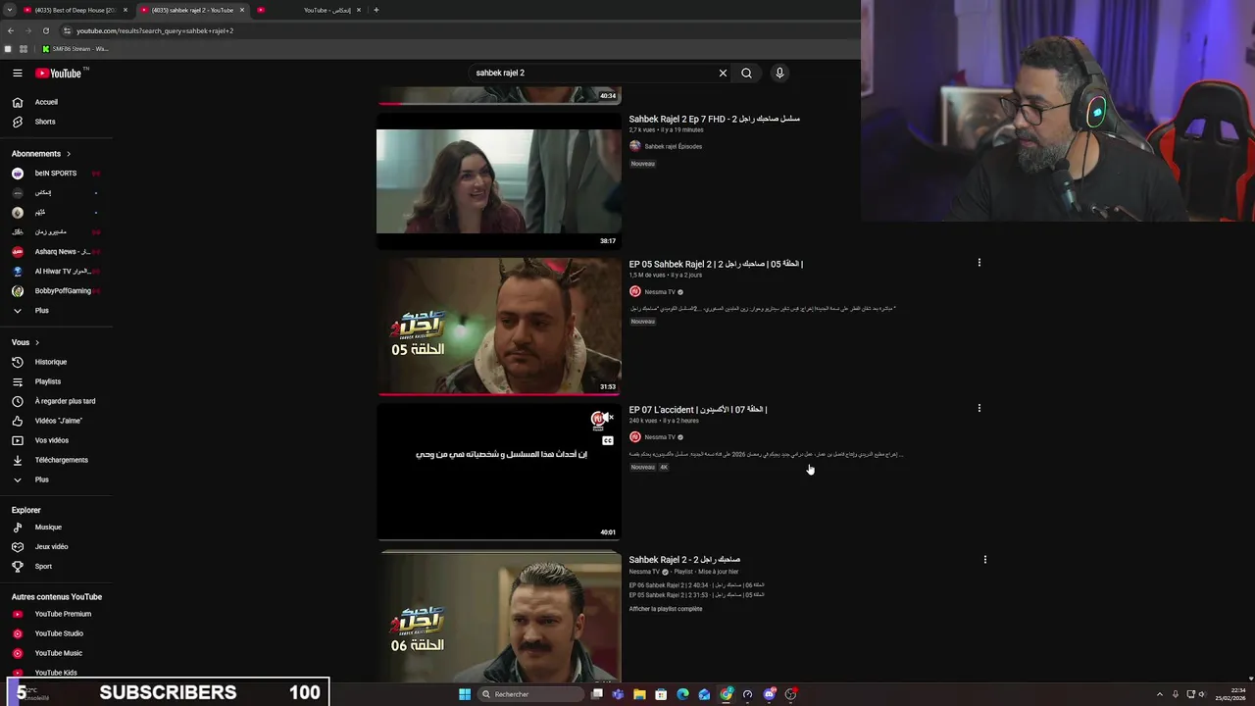1255x706 pixels.
Task: Open the Sahbek rajel Épisodes channel
Action: click(x=673, y=146)
